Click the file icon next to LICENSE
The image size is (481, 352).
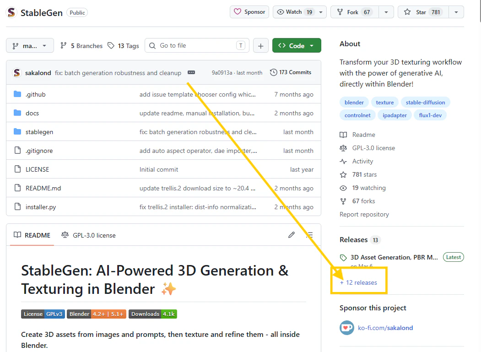coord(18,169)
